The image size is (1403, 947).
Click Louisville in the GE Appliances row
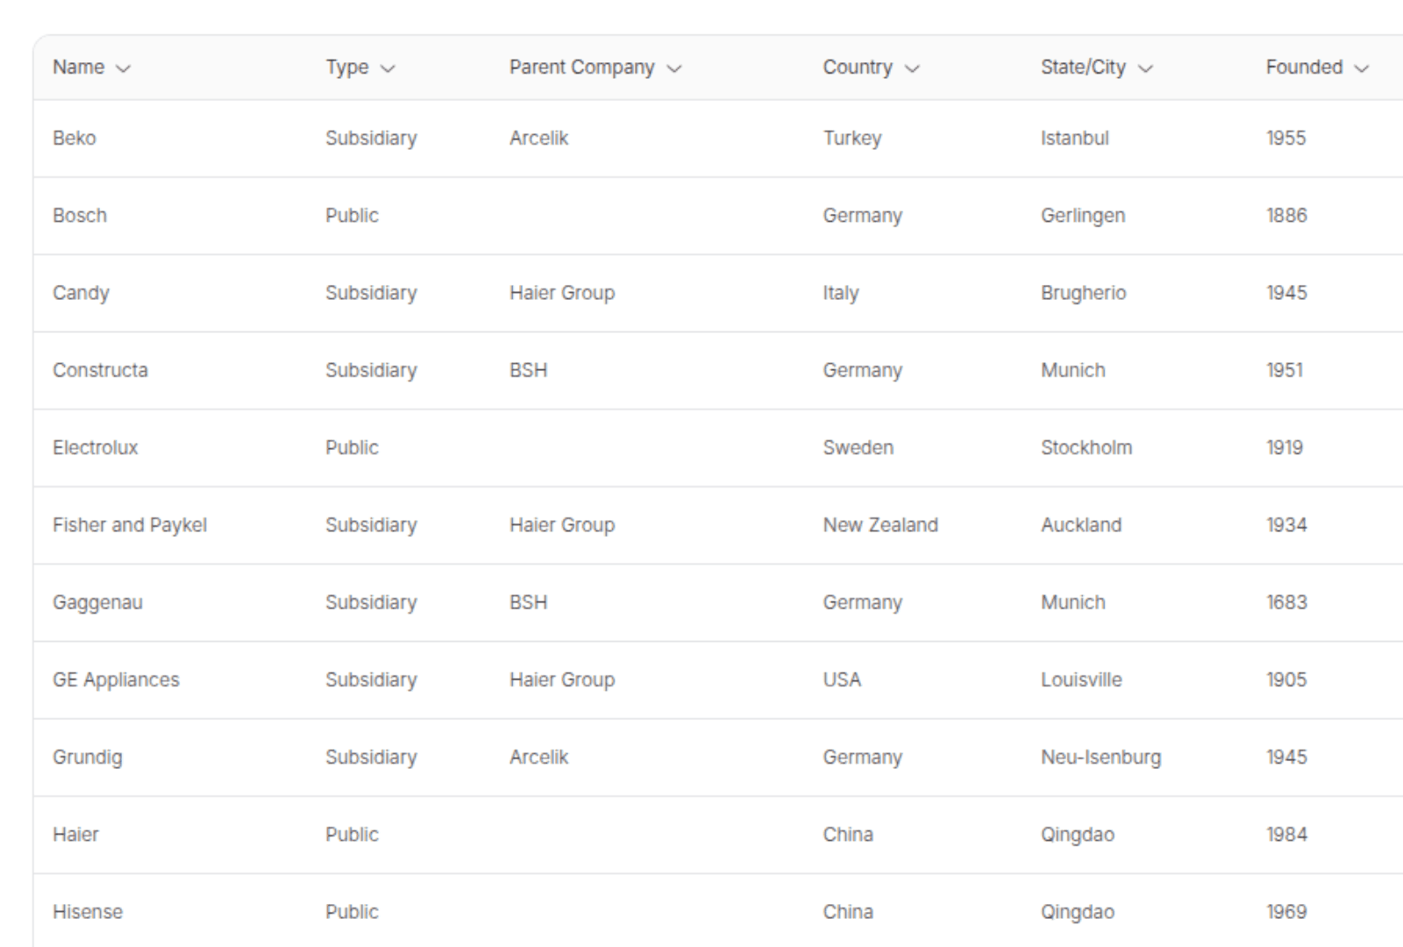(1081, 680)
